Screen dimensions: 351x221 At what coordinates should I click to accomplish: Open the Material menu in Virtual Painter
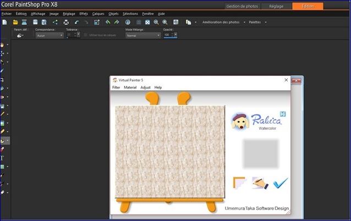[x=130, y=87]
